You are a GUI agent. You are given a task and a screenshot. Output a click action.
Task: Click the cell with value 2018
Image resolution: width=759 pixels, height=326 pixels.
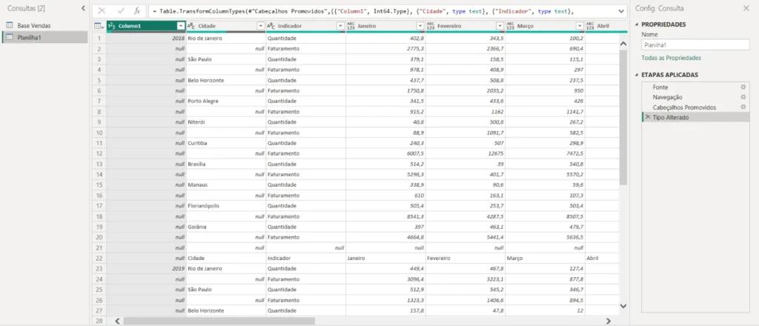tap(146, 39)
